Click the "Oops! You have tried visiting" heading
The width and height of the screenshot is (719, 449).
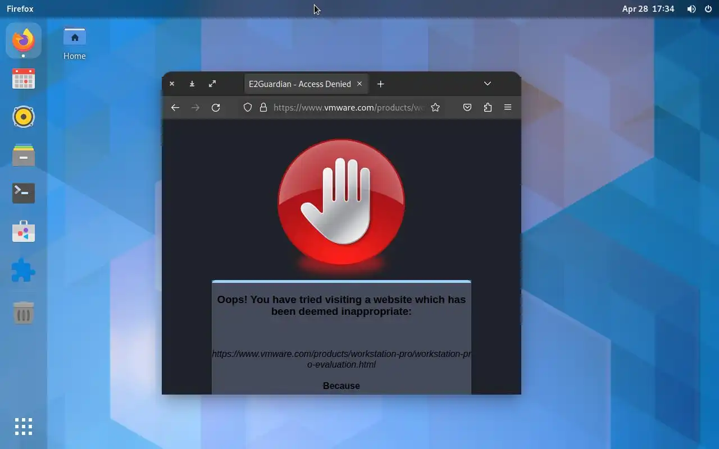point(342,305)
